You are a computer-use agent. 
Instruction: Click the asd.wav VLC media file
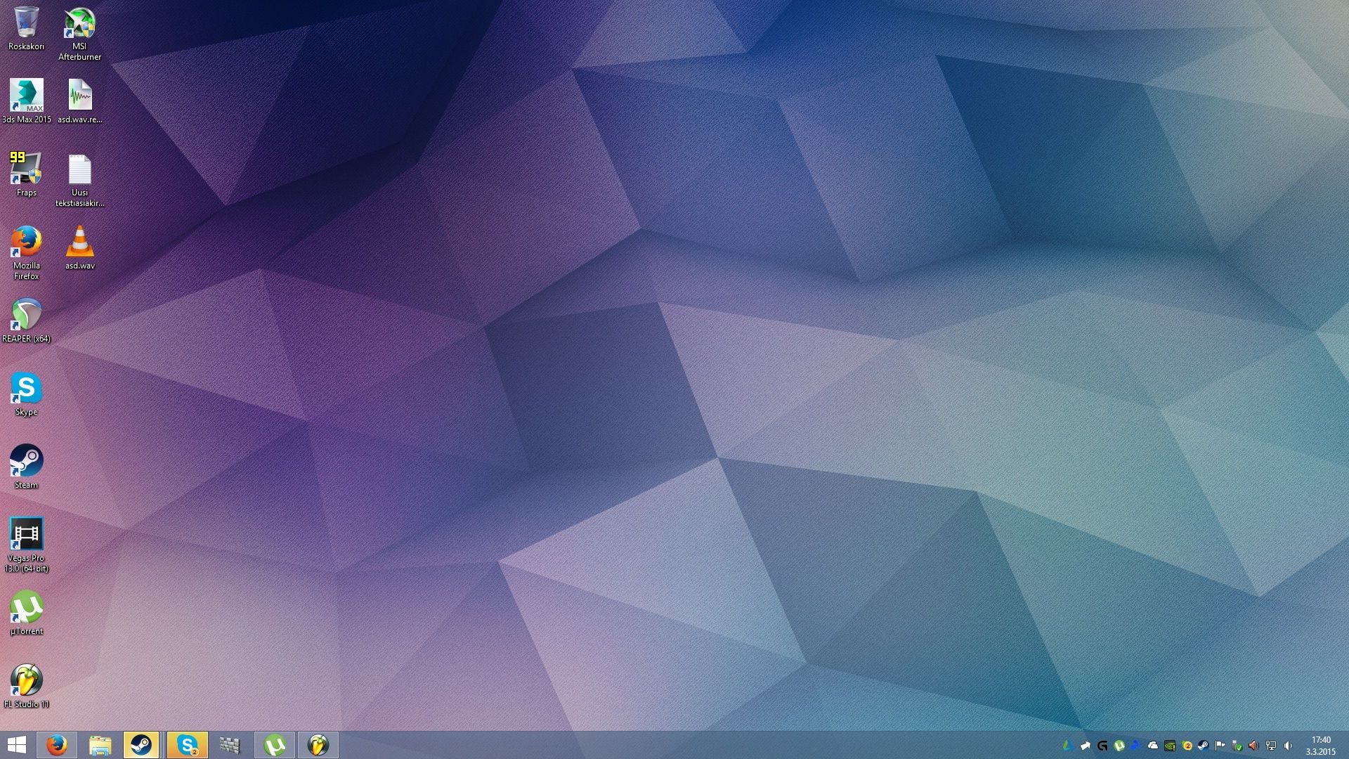(x=79, y=242)
